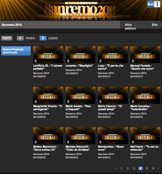Viewport: 162px width, 174px height.
Task: Select current page 4
Action: (x=140, y=168)
